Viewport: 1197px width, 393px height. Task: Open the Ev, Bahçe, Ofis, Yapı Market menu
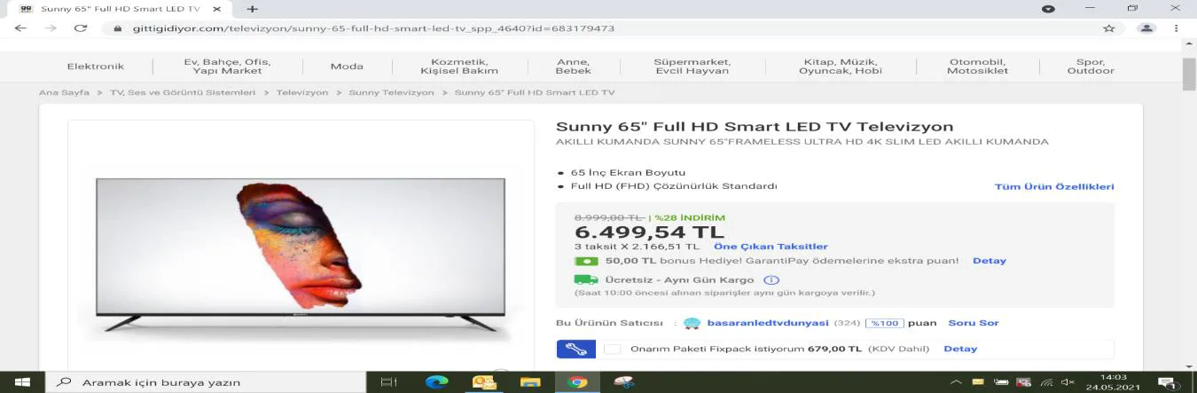(x=228, y=67)
